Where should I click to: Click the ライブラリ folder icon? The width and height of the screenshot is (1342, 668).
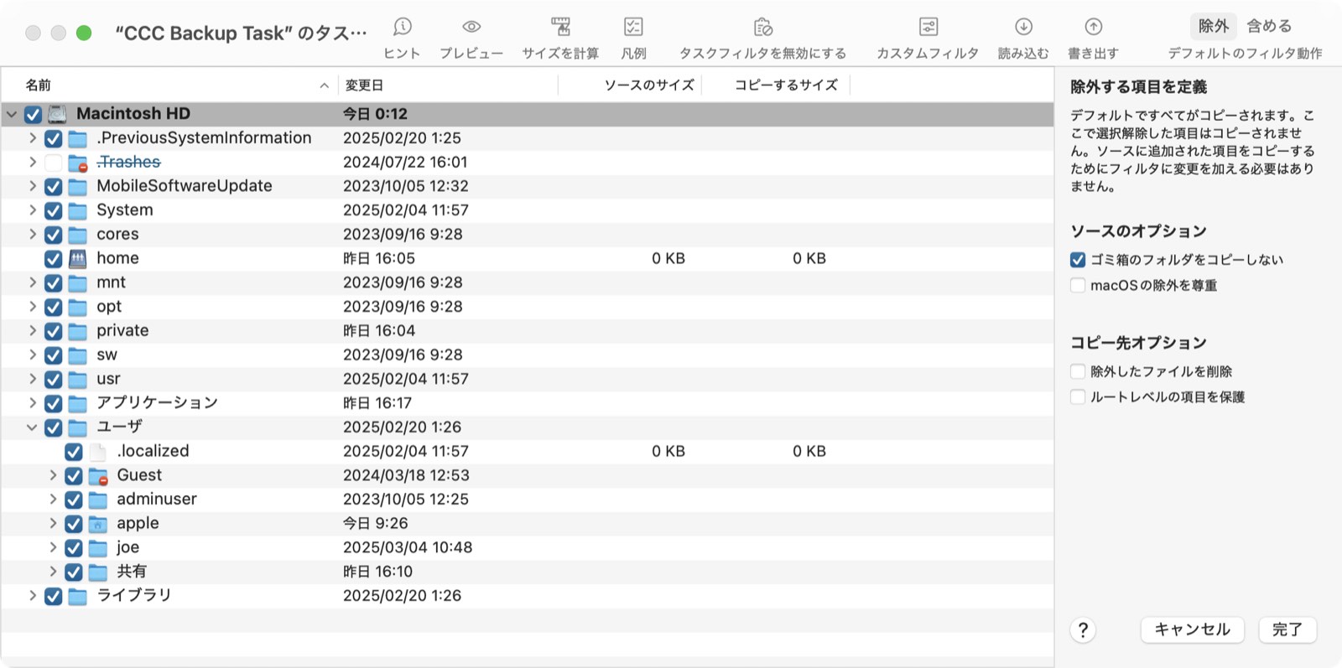click(77, 597)
